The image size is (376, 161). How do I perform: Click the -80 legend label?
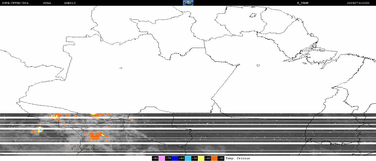155,158
